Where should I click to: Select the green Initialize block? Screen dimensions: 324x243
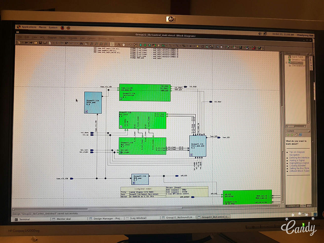point(145,93)
